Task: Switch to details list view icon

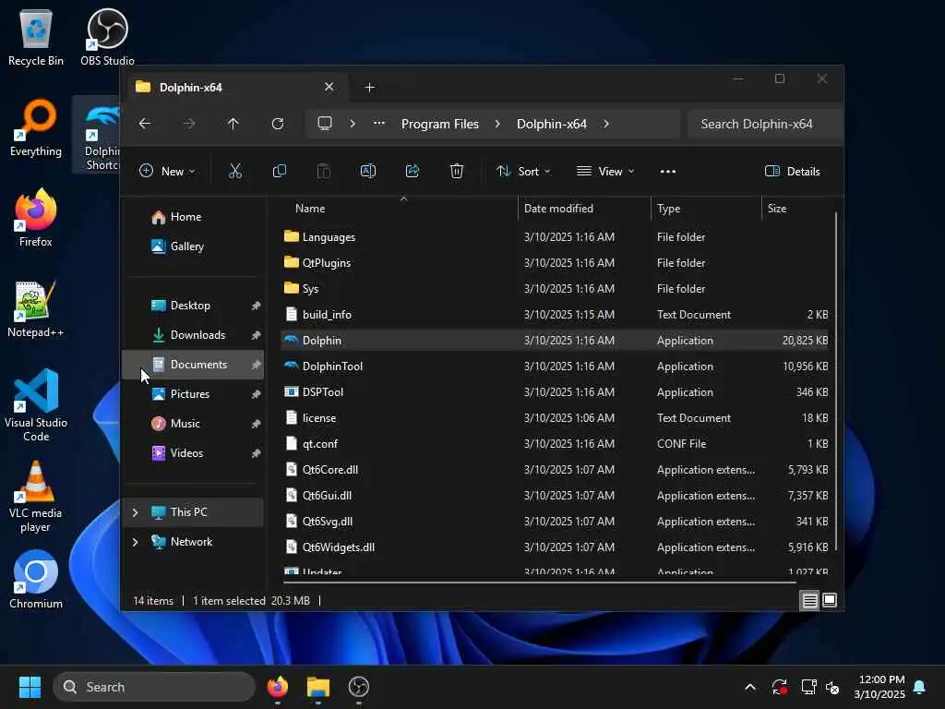Action: pyautogui.click(x=809, y=600)
